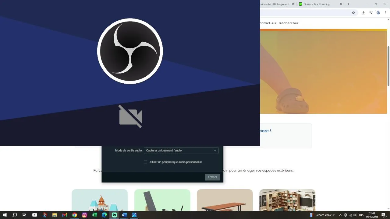Open a new Chrome tab
390x219 pixels.
[348, 4]
